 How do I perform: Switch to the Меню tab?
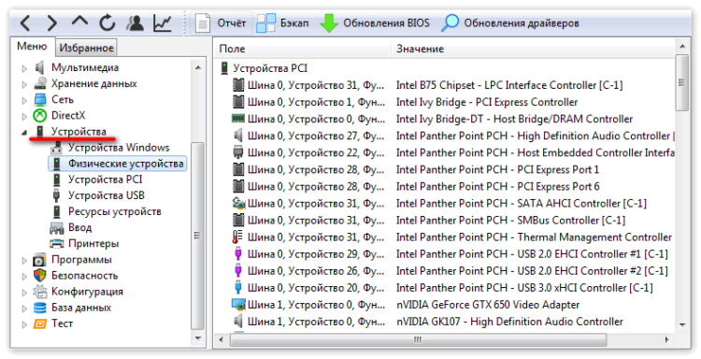pos(32,47)
